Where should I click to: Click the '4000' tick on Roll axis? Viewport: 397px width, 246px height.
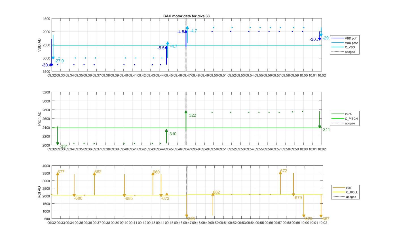click(46, 166)
